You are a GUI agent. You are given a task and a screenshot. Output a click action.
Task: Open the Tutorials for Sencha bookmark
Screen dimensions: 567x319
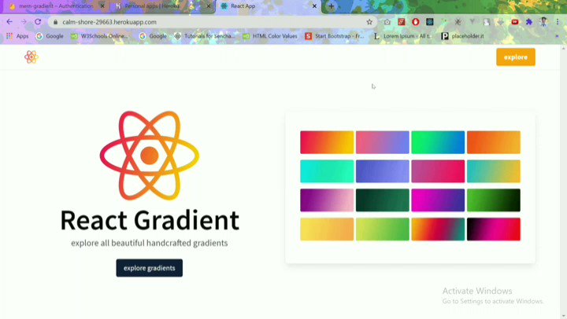pyautogui.click(x=205, y=36)
